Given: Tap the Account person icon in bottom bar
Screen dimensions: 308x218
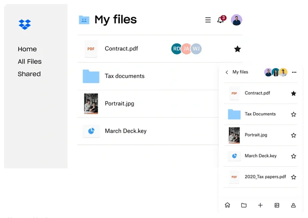Looking at the screenshot, I should point(293,205).
